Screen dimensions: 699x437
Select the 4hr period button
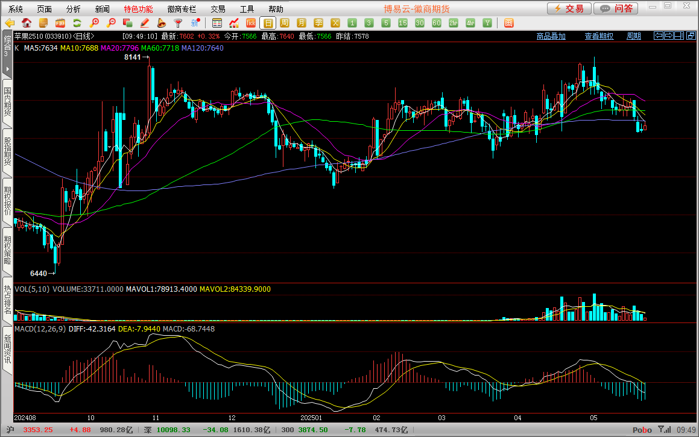coord(471,23)
